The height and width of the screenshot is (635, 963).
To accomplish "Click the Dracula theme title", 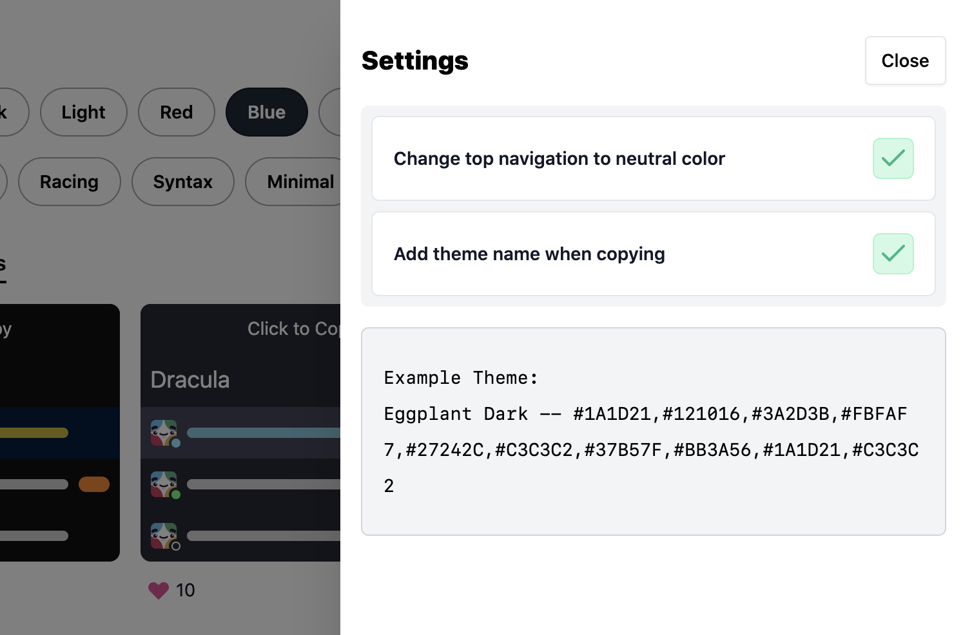I will pyautogui.click(x=190, y=380).
